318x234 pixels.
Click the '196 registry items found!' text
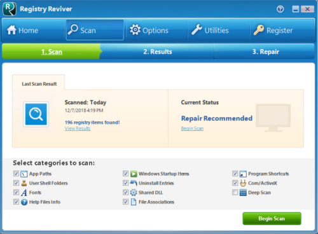pos(92,122)
